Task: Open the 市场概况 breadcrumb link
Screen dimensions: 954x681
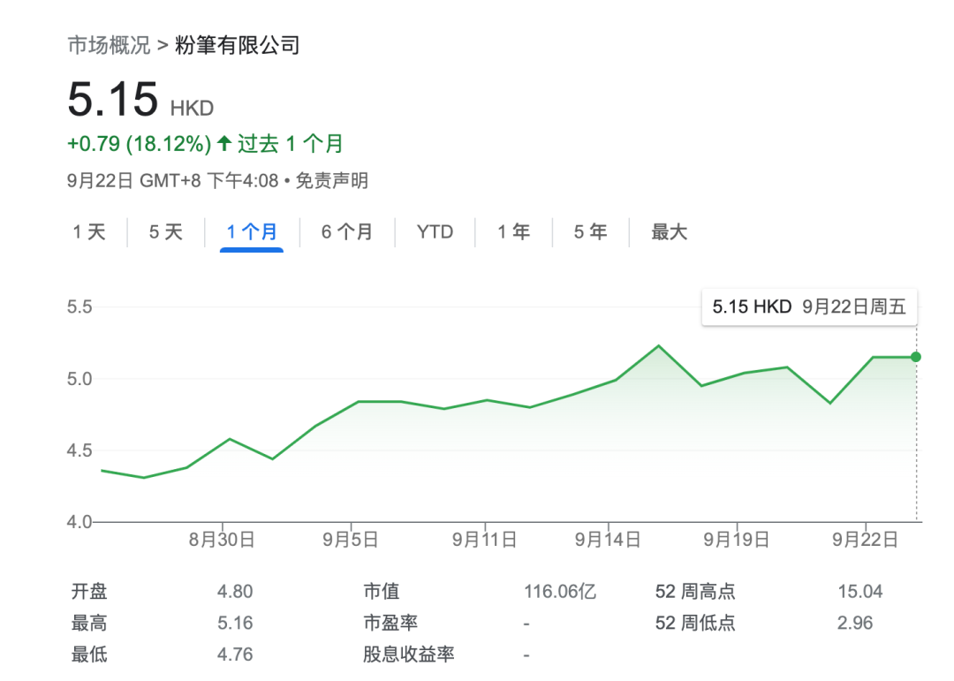Action: tap(109, 45)
